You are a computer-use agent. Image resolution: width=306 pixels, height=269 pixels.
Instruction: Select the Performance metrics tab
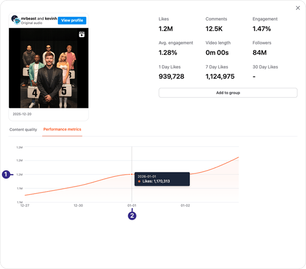62,130
